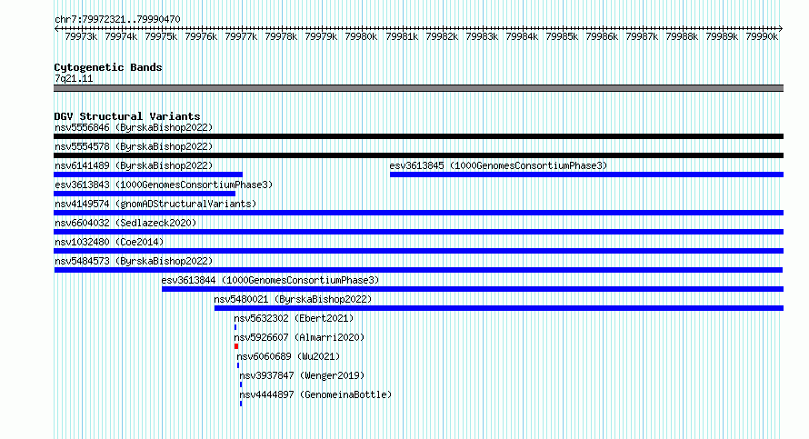Click the blue bar under nsv1032480
Viewport: 809px width, 439px height.
click(418, 251)
